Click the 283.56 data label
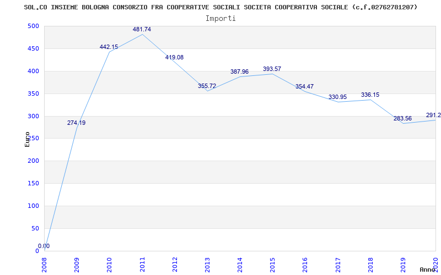Image resolution: width=441 pixels, height=275 pixels. point(403,118)
